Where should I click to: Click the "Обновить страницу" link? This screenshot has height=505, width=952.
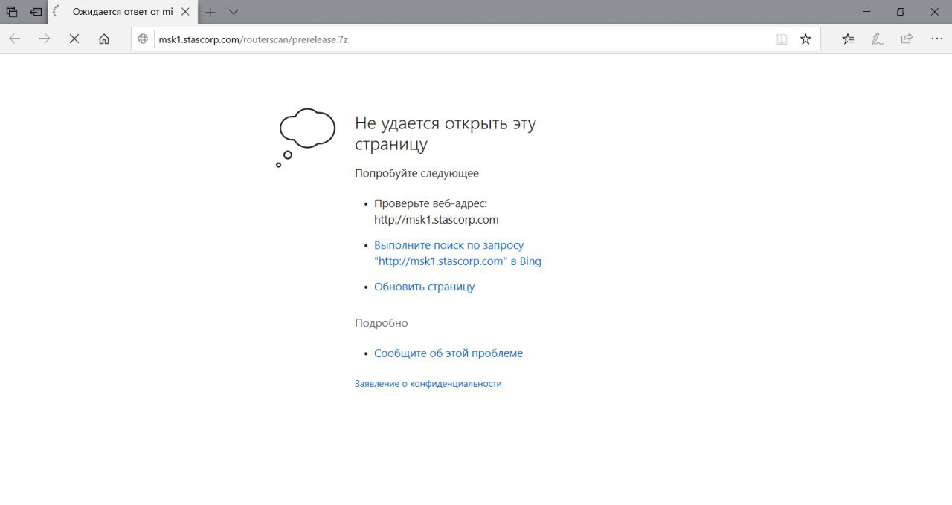[424, 287]
